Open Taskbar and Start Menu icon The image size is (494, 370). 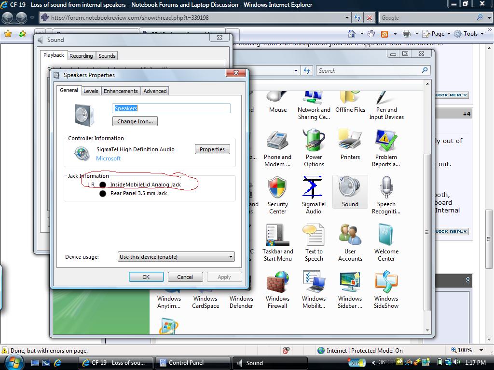(277, 242)
